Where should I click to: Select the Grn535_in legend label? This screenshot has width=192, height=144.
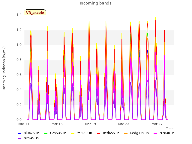tap(58, 133)
